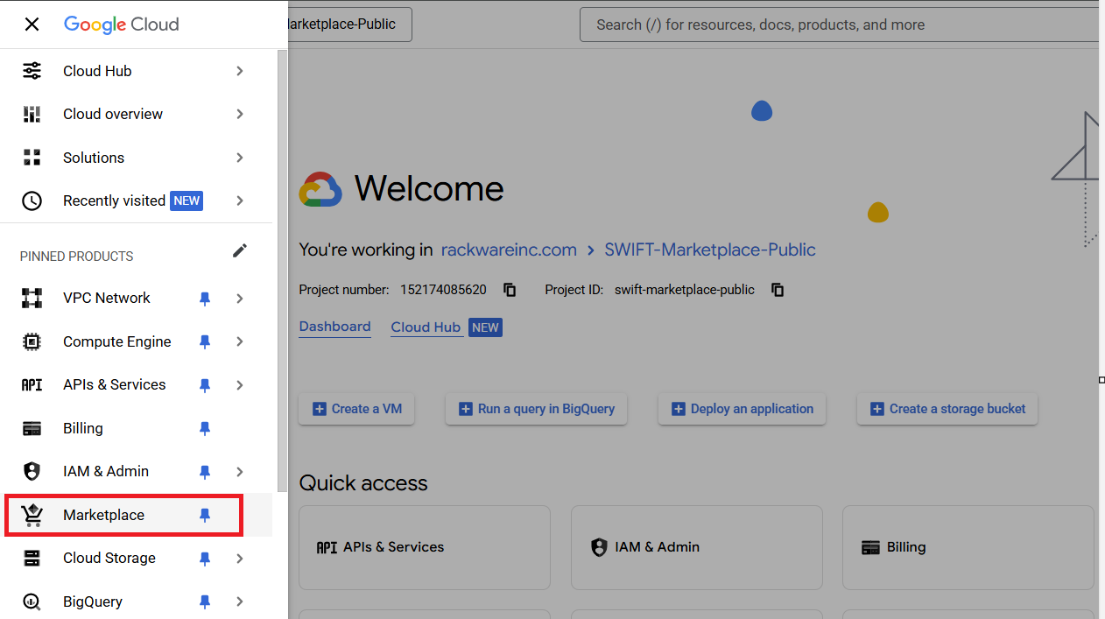Click the project number 152174085620
The height and width of the screenshot is (619, 1105).
[x=443, y=290]
